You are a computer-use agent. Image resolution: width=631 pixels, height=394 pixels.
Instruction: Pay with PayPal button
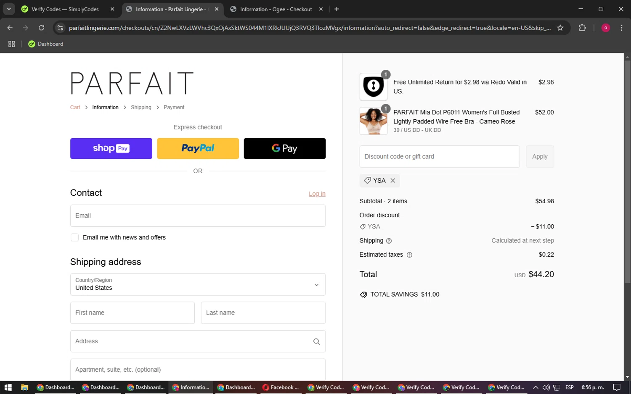pyautogui.click(x=198, y=149)
